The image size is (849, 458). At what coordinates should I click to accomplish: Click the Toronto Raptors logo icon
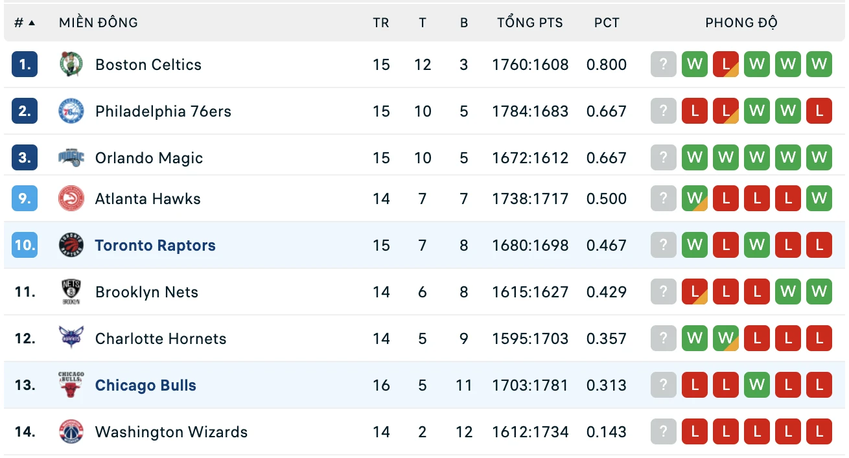[x=71, y=246]
